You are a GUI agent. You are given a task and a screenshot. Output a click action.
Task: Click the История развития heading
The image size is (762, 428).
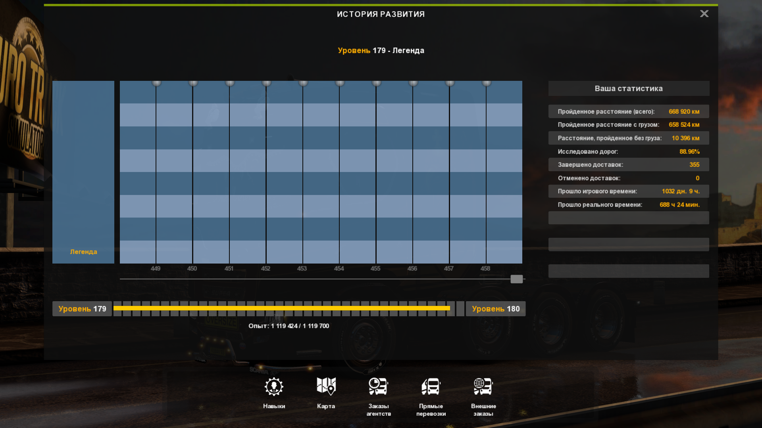coord(381,14)
